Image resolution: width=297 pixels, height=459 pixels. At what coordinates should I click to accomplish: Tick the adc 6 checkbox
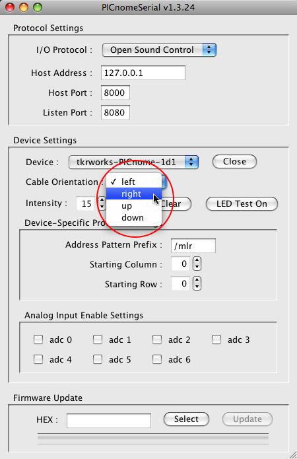point(157,359)
